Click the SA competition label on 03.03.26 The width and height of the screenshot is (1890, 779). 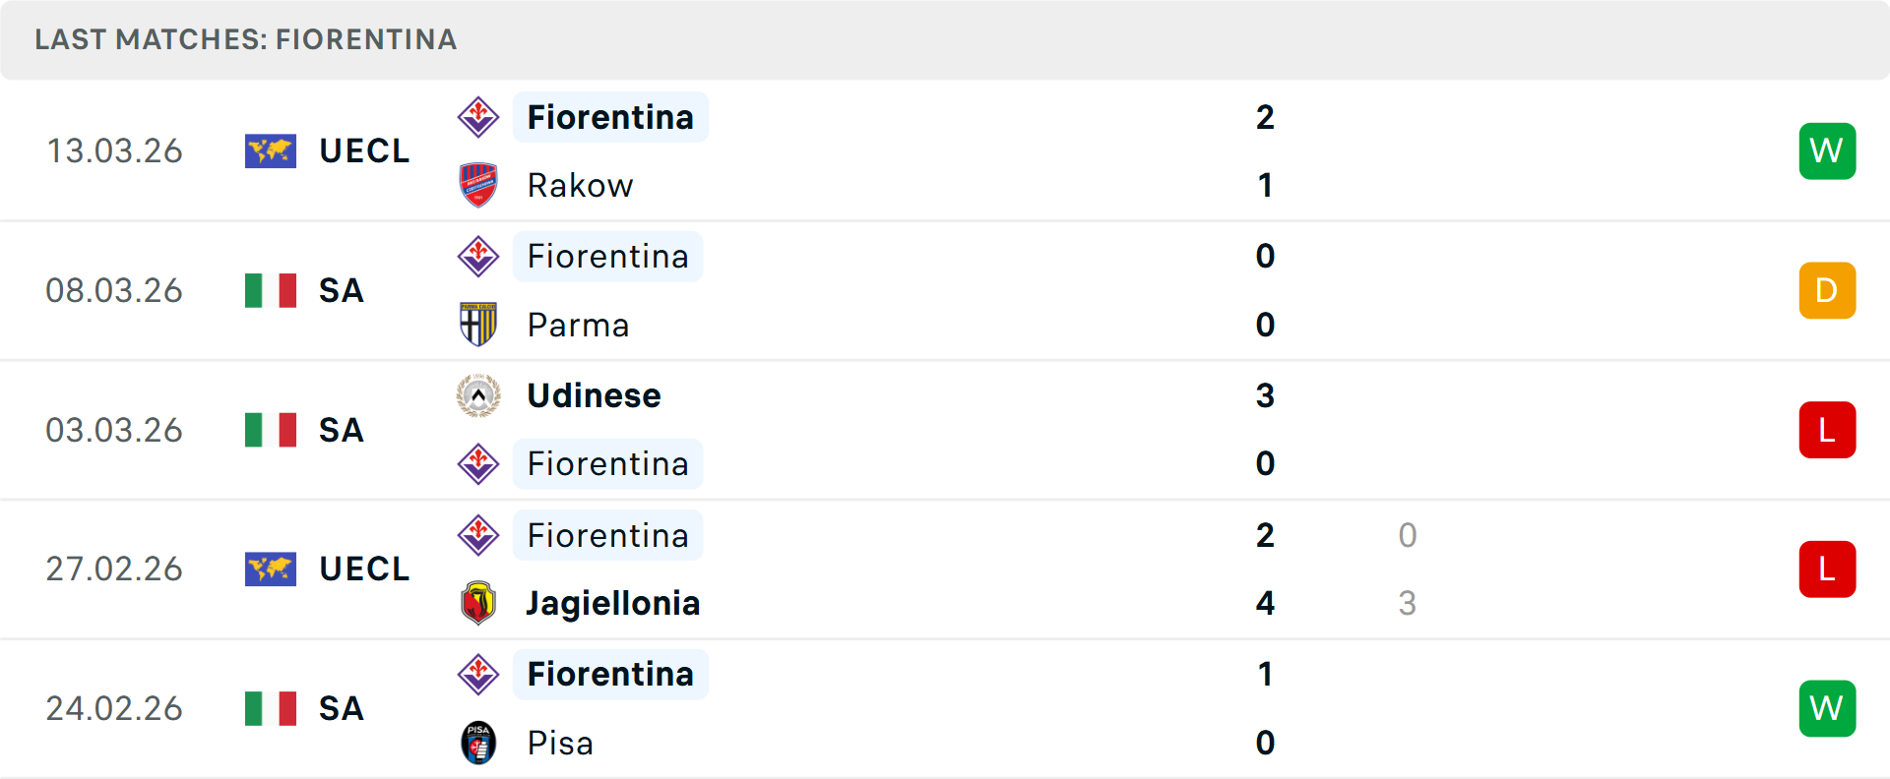(x=341, y=430)
